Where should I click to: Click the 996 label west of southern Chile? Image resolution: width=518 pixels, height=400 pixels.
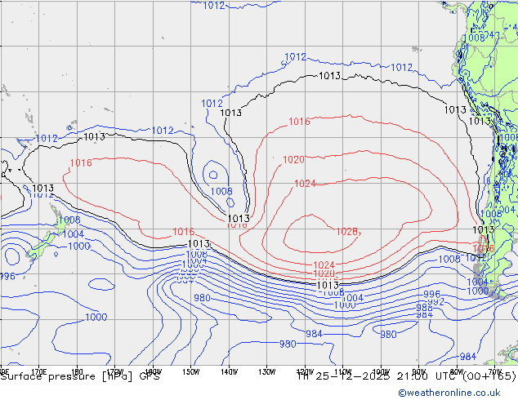tap(431, 294)
